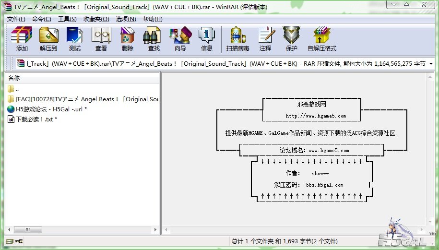
Task: Launch the Wizard (向导) tool
Action: (180, 39)
